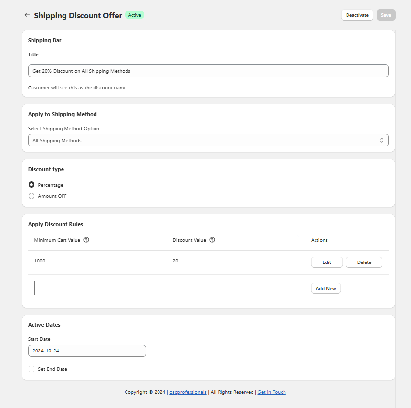This screenshot has height=408, width=411.
Task: Select the Amount OFF radio option
Action: (x=32, y=196)
